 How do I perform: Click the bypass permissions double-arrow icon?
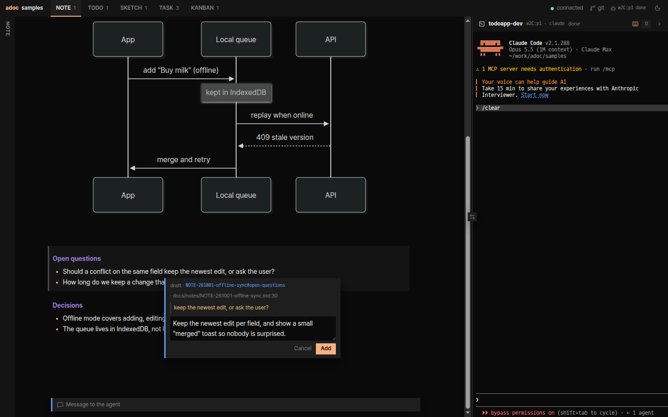point(485,413)
